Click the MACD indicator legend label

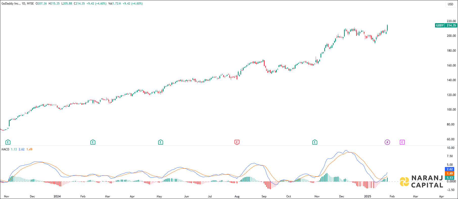5,149
